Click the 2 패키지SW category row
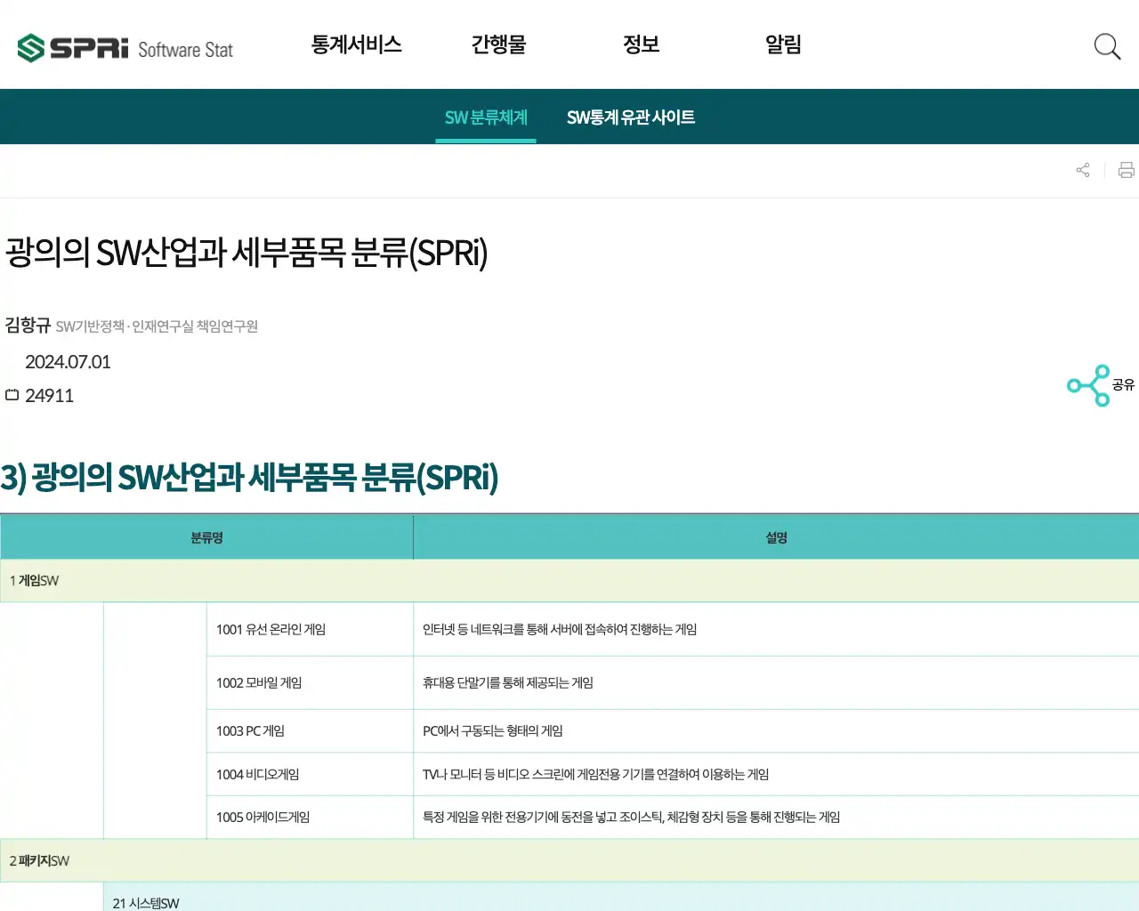Image resolution: width=1139 pixels, height=911 pixels. [x=569, y=861]
